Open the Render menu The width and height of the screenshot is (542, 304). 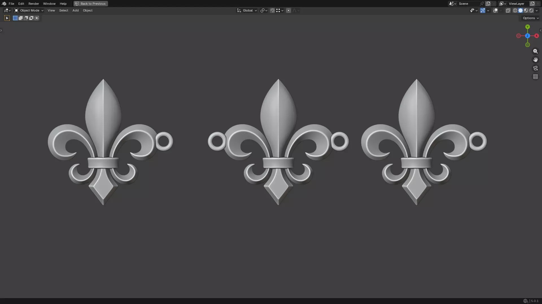click(34, 4)
